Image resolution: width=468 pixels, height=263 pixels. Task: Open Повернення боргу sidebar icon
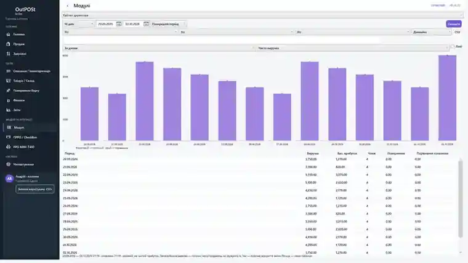pyautogui.click(x=9, y=91)
